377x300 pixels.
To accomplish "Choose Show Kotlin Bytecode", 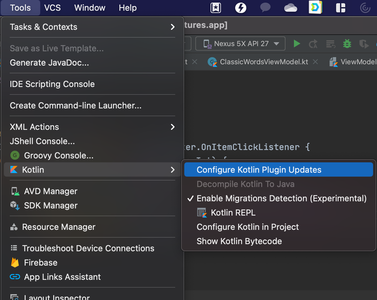I will (239, 241).
